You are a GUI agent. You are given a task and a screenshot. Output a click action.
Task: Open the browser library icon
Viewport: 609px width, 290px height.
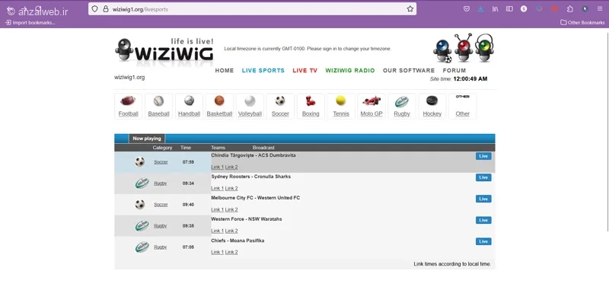click(496, 9)
